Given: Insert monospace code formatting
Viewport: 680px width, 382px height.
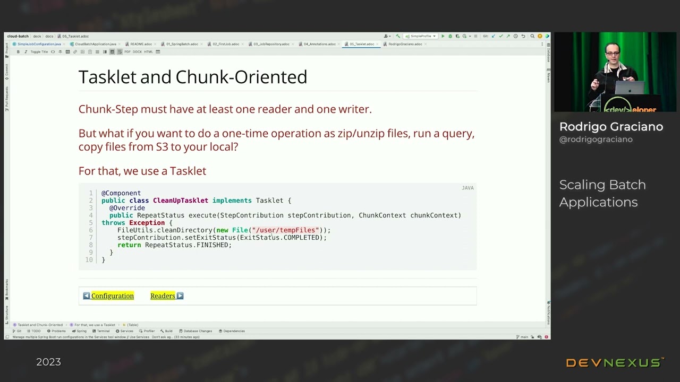Looking at the screenshot, I should [53, 51].
